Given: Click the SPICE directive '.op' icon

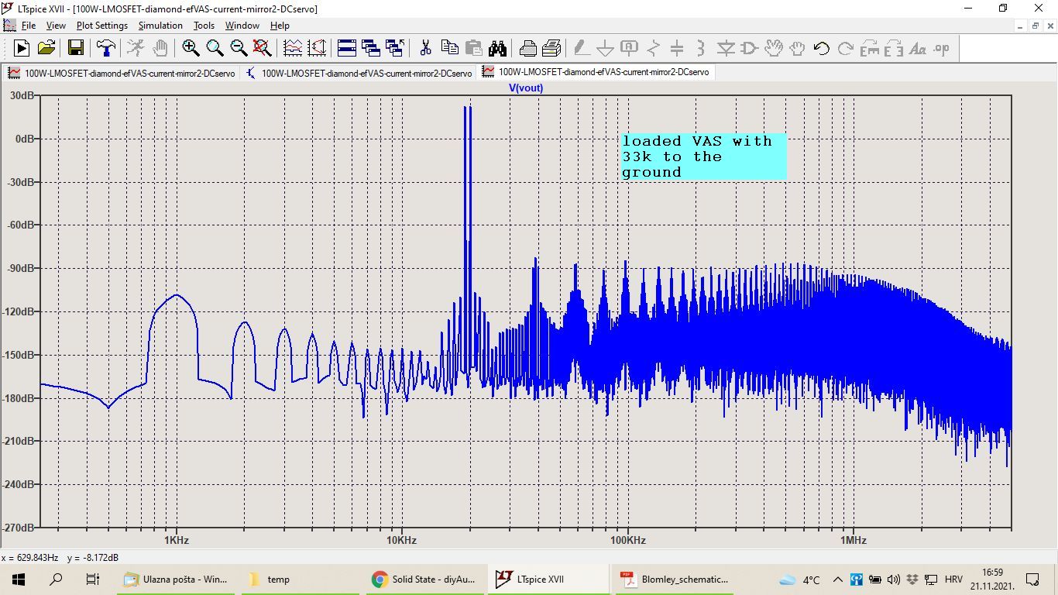Looking at the screenshot, I should [x=941, y=48].
